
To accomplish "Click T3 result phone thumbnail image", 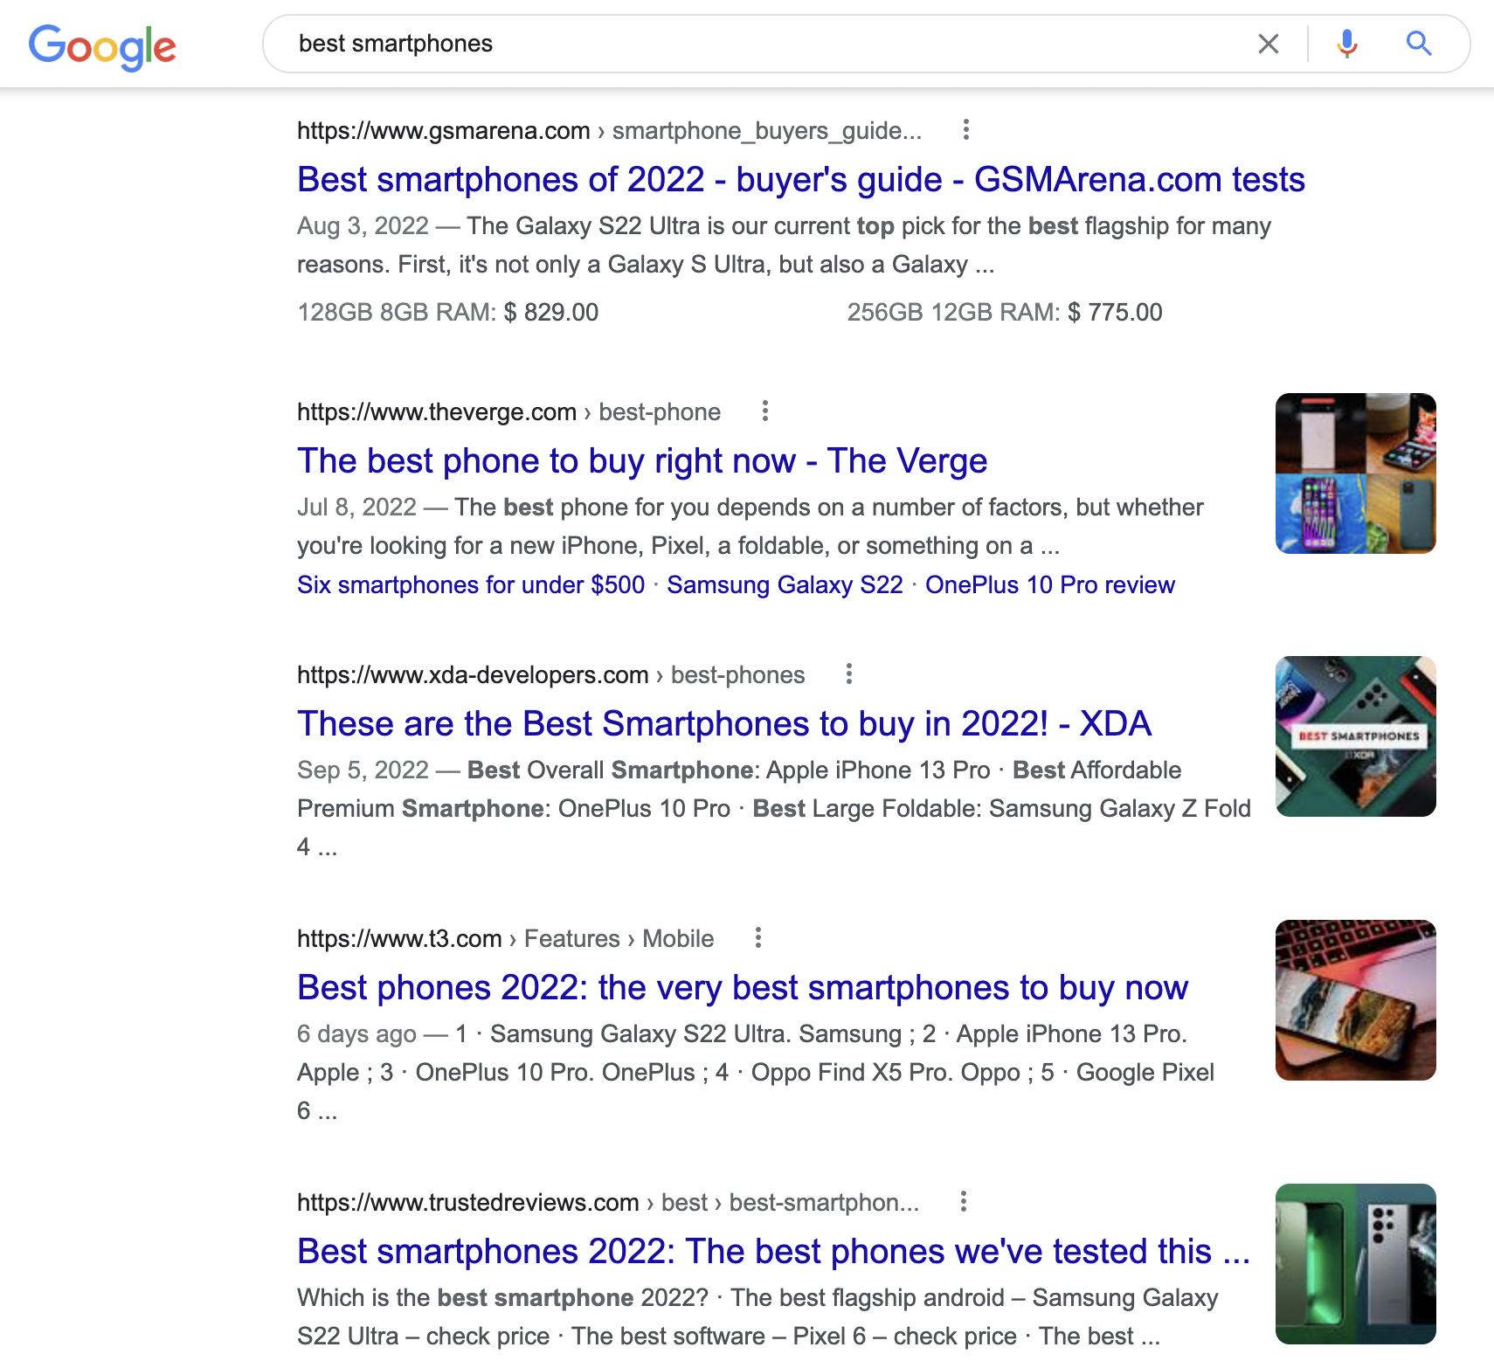I will coord(1356,1000).
